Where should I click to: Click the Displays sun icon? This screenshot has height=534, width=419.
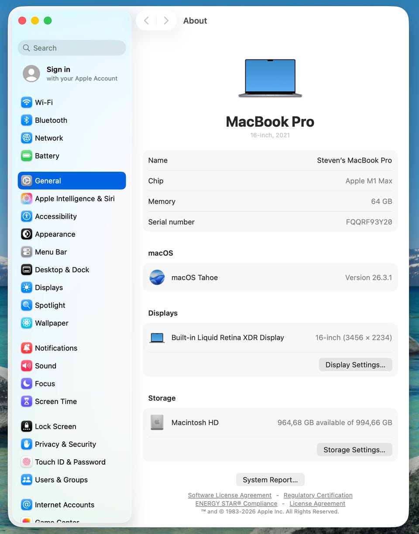coord(27,288)
